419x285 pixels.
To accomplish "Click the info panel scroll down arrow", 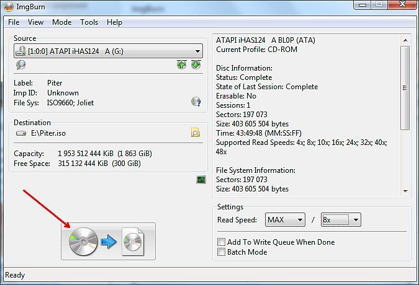I will point(405,191).
